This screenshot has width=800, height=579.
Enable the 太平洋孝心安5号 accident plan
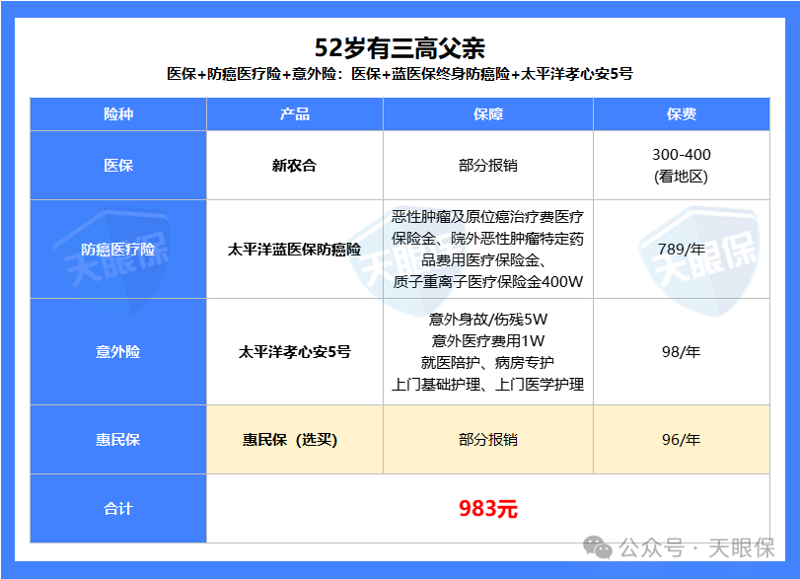[x=293, y=349]
